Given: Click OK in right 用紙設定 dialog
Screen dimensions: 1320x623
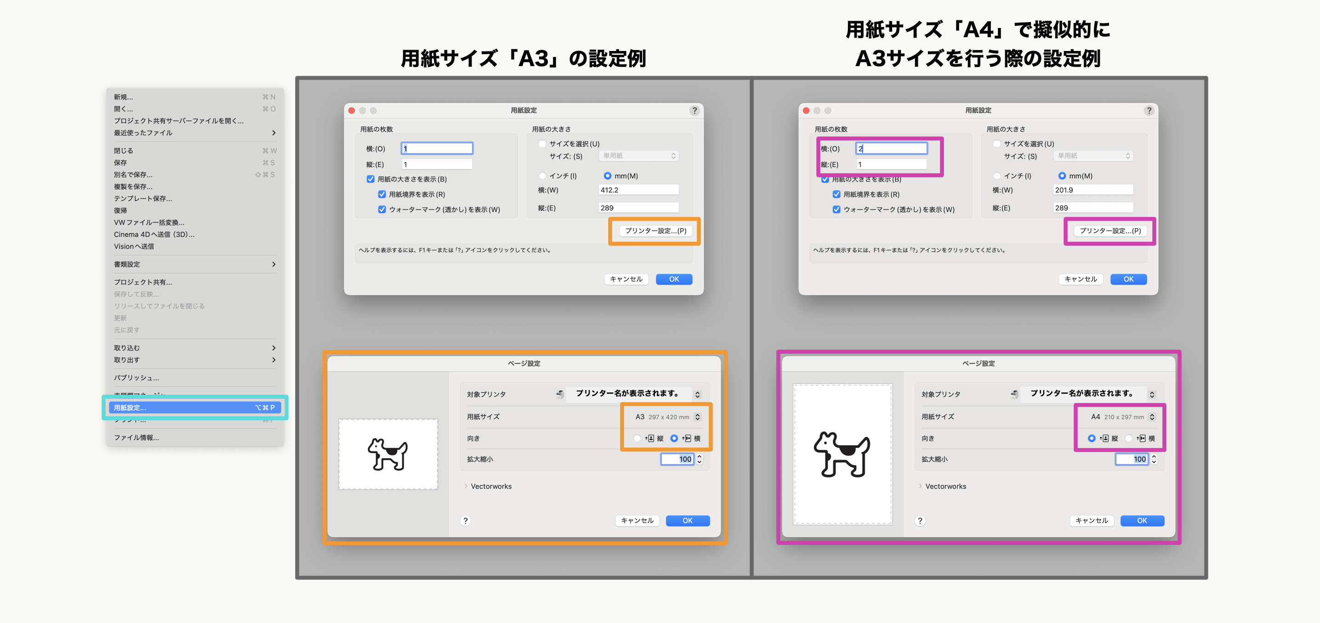Looking at the screenshot, I should pos(1128,279).
